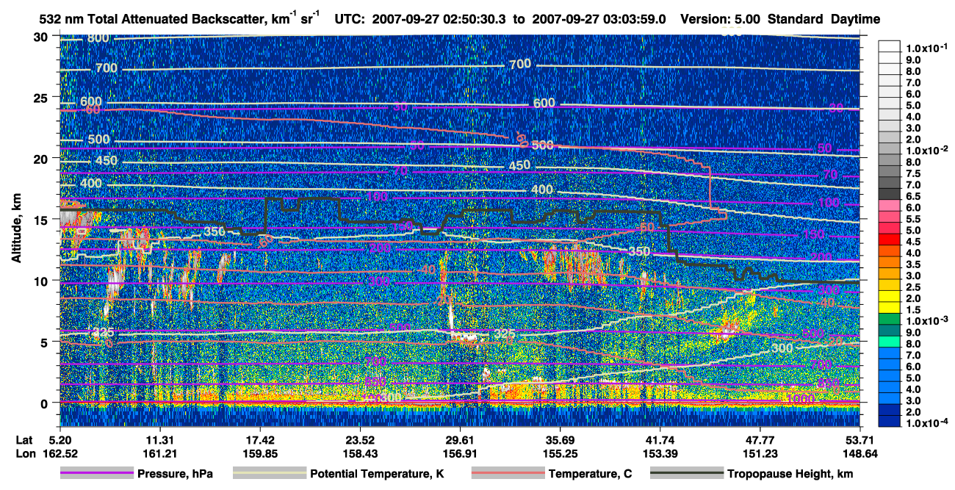The height and width of the screenshot is (490, 955).
Task: Click the 30 altitude tick label
Action: [42, 37]
